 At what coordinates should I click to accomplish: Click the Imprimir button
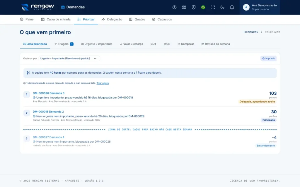(x=268, y=58)
